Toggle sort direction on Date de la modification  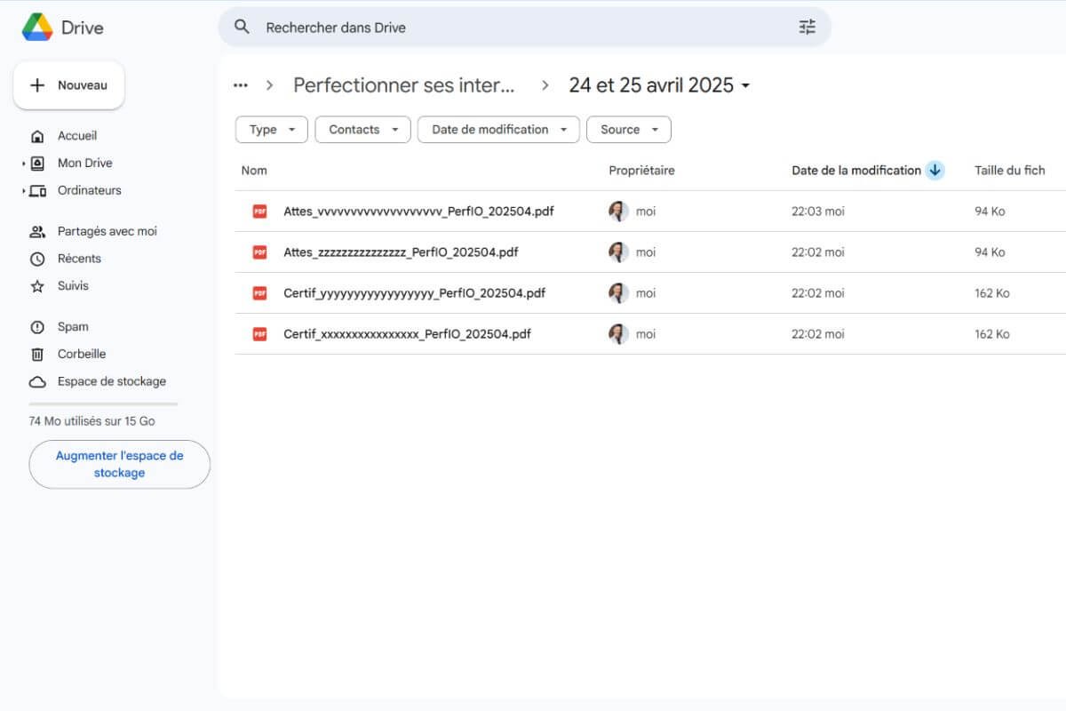coord(935,170)
